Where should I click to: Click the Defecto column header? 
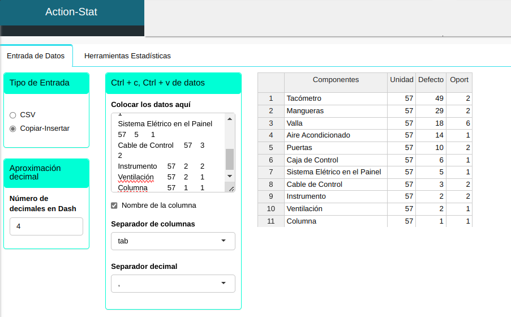(x=431, y=80)
